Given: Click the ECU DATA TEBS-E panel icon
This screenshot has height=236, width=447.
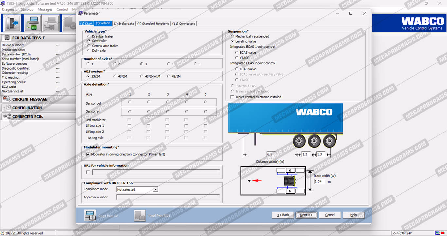Looking at the screenshot, I should (x=7, y=38).
